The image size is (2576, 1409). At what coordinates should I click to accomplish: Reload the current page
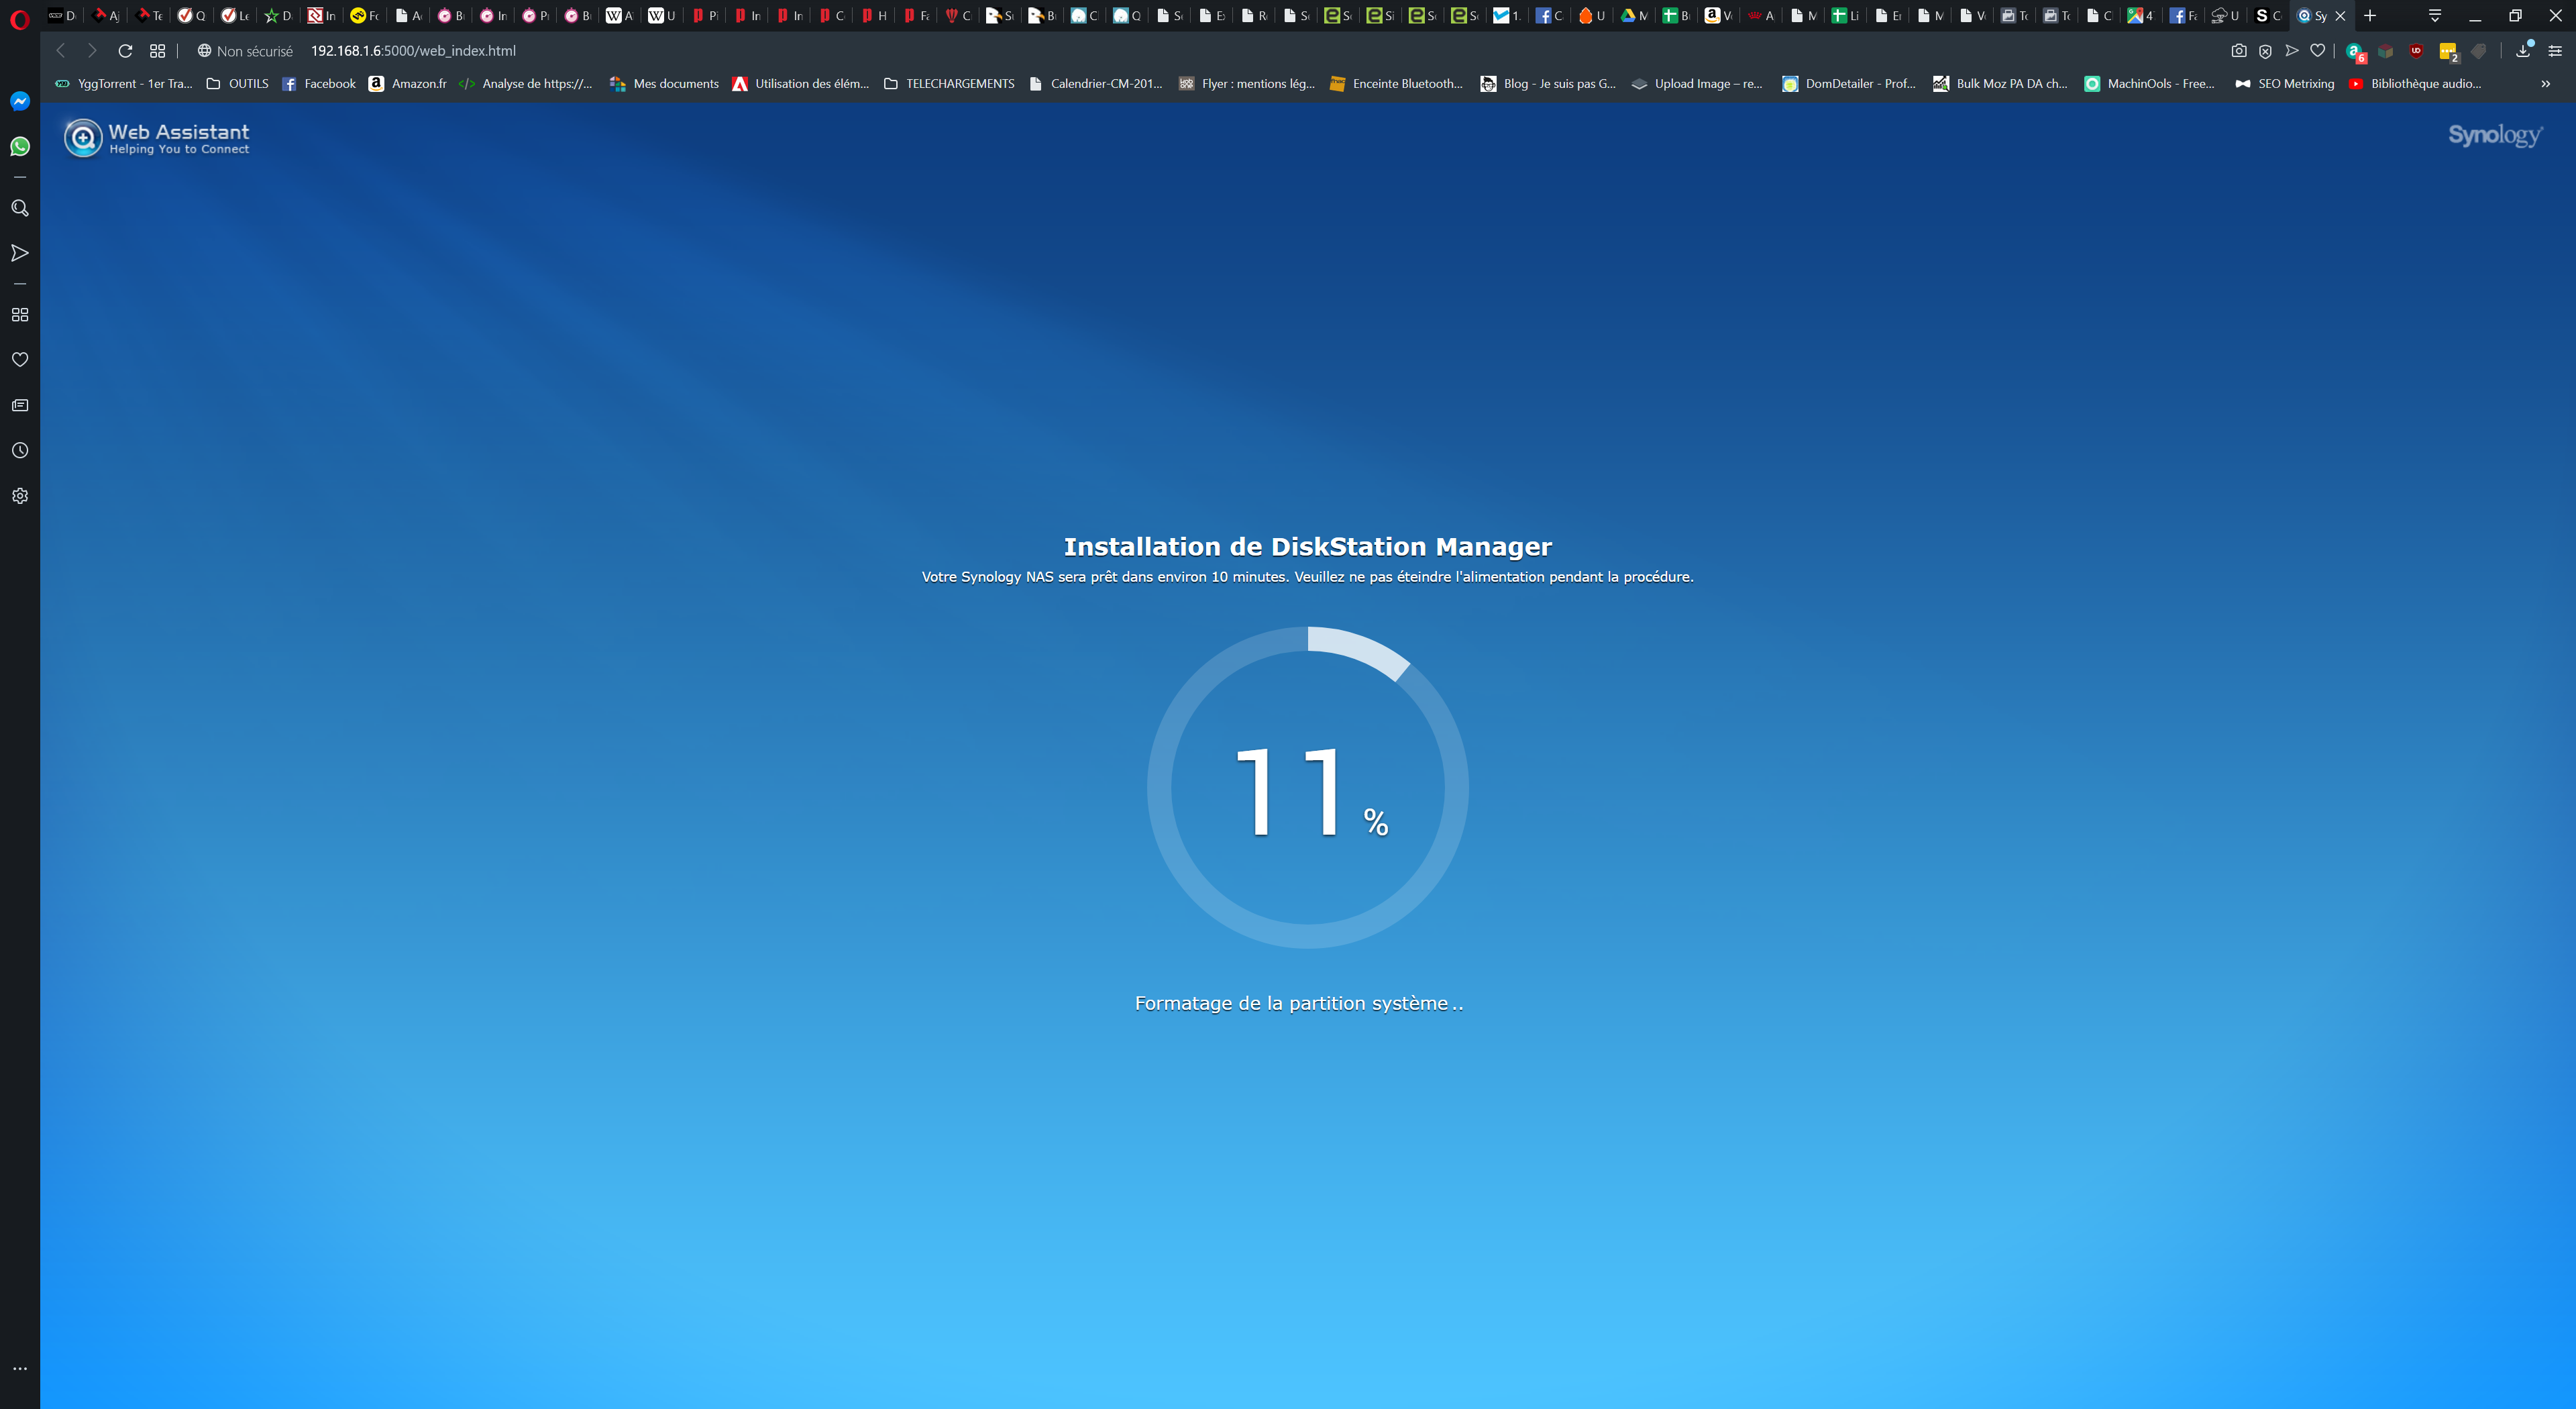[125, 51]
